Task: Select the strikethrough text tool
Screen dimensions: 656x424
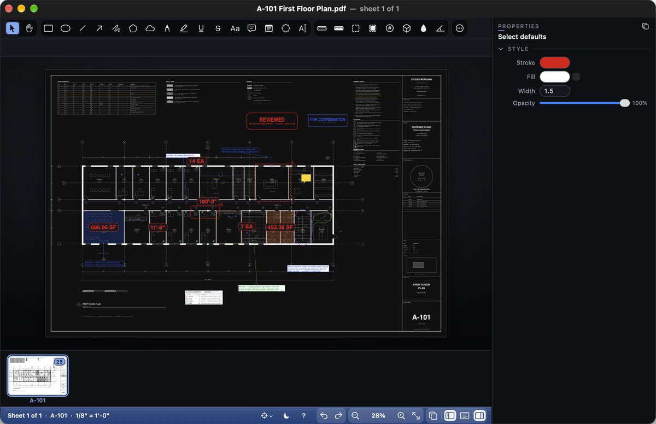Action: (x=218, y=28)
